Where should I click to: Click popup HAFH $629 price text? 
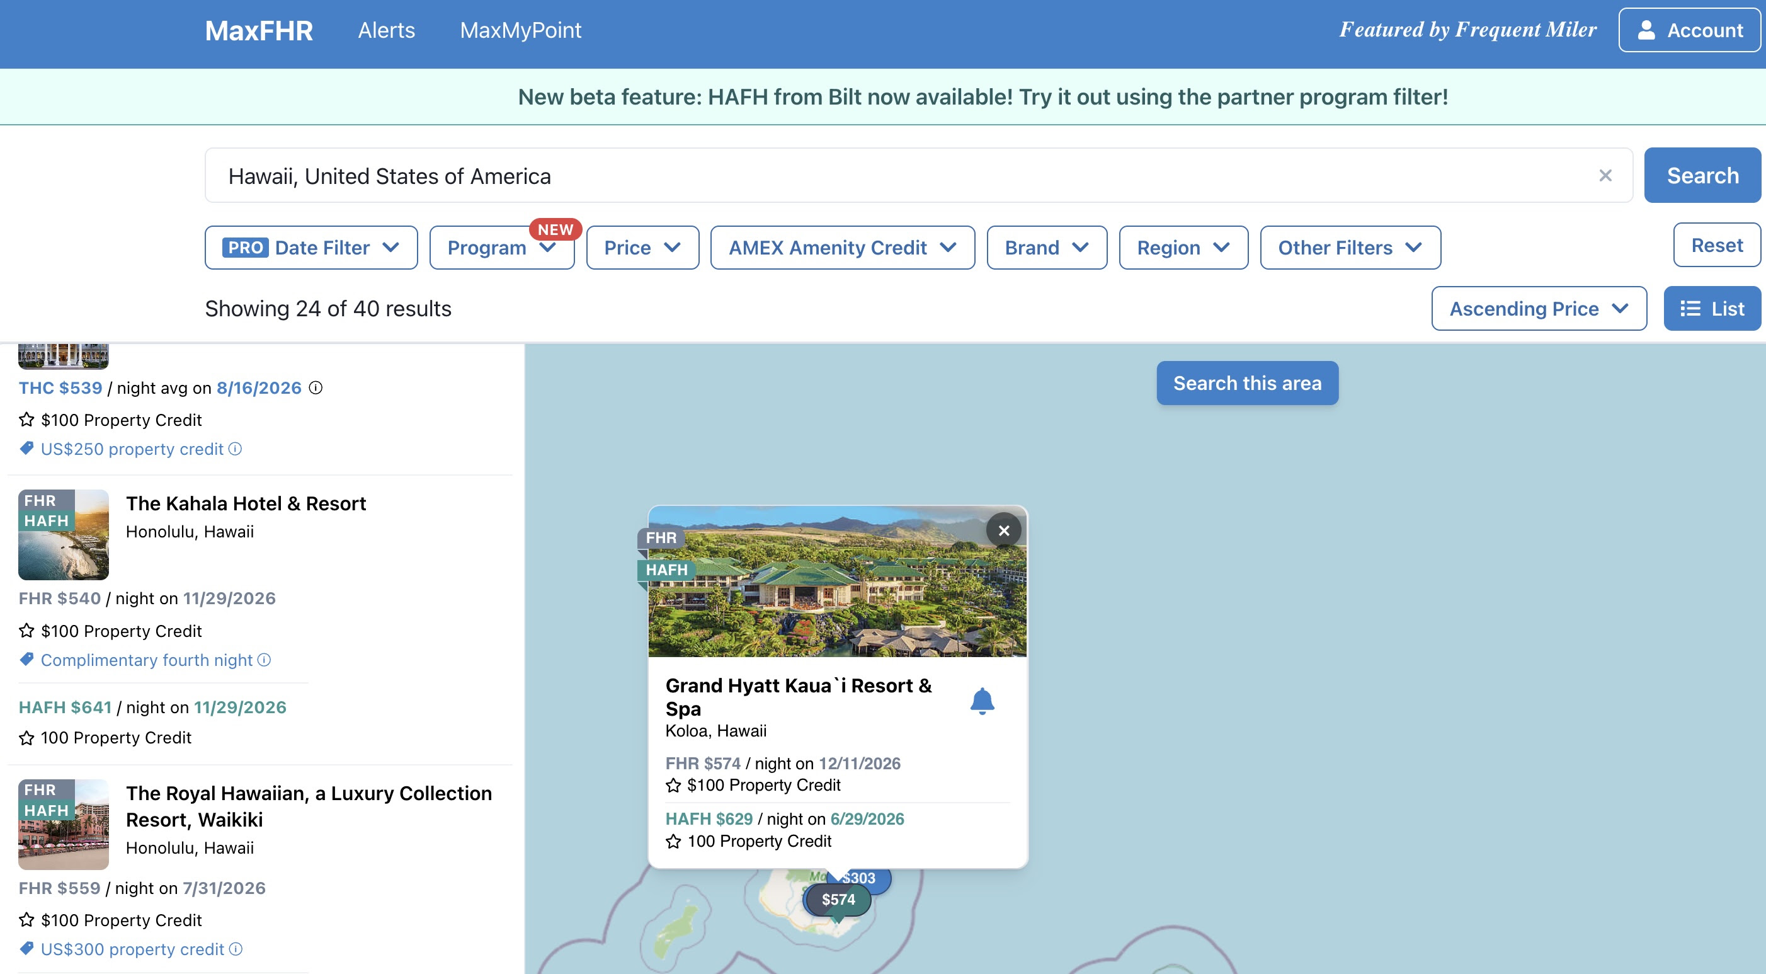709,819
